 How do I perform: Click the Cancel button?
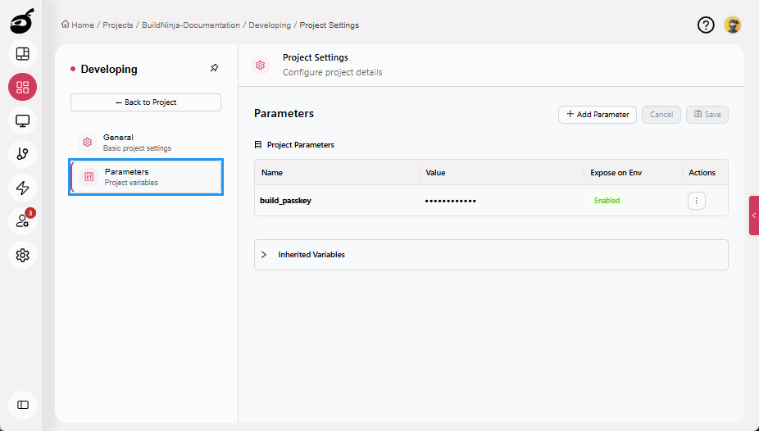tap(661, 115)
